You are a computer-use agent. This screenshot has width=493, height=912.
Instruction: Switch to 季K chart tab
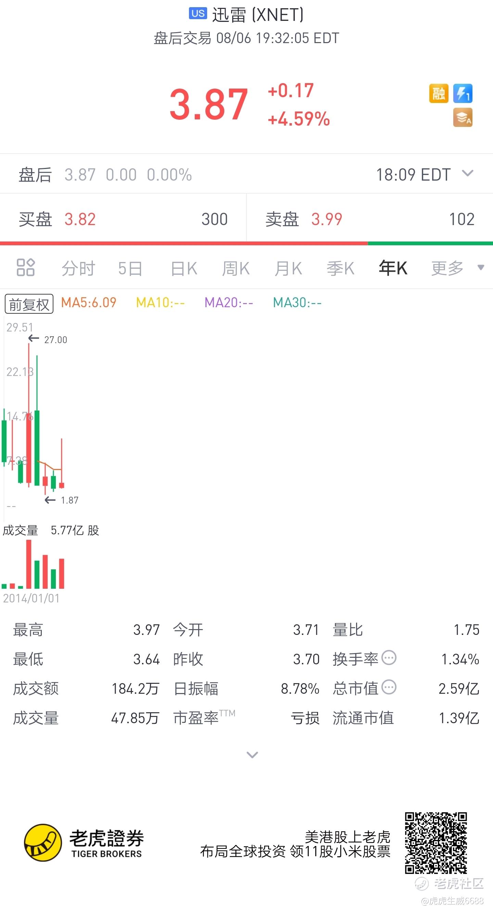[341, 268]
